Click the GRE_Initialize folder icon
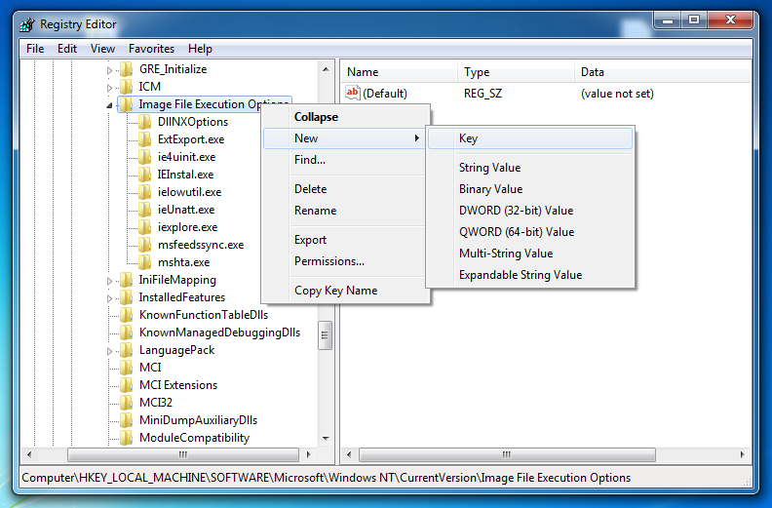 127,69
